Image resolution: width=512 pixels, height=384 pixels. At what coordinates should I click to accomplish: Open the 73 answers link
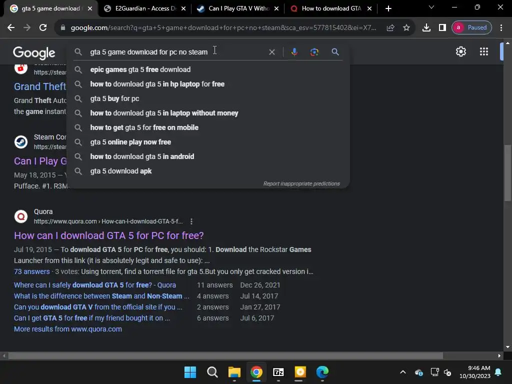31,271
